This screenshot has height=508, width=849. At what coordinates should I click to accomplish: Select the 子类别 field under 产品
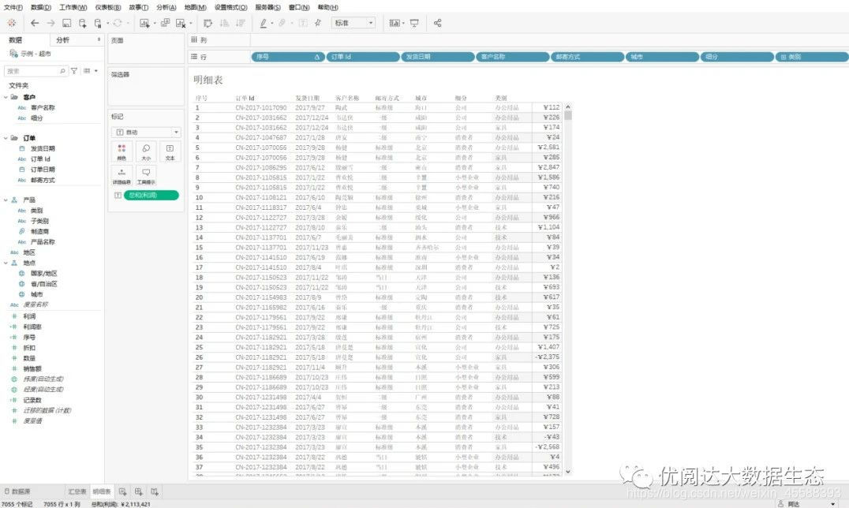[39, 220]
